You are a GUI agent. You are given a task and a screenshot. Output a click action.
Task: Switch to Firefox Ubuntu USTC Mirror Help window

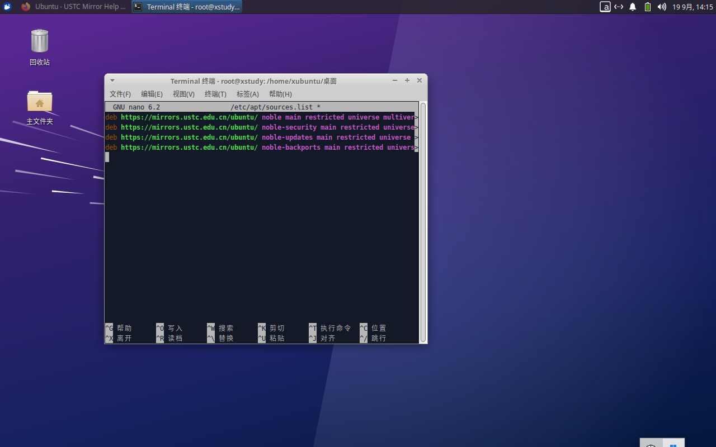pyautogui.click(x=73, y=7)
